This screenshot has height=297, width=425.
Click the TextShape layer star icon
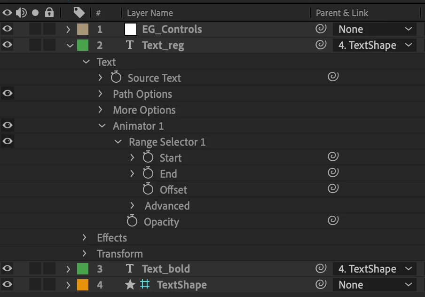(130, 285)
